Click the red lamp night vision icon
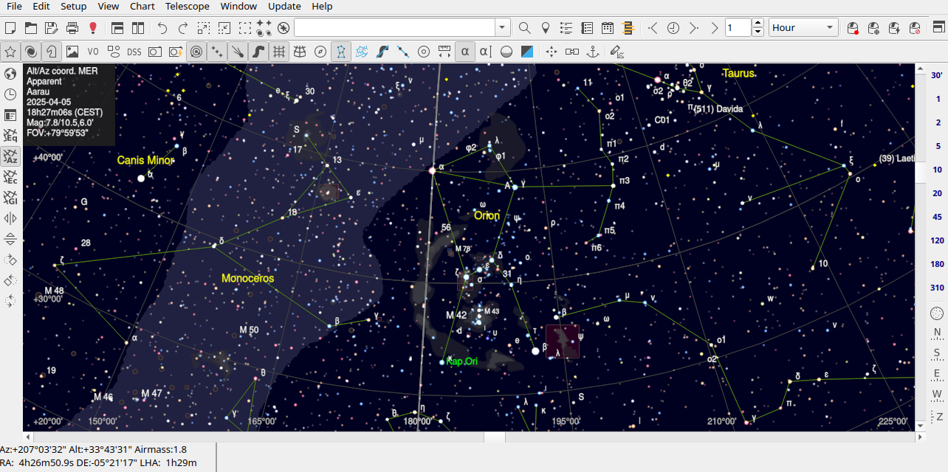 (93, 28)
